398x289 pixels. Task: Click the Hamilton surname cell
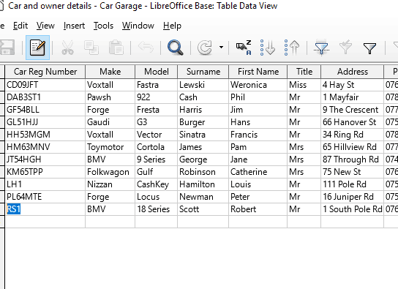pyautogui.click(x=203, y=184)
